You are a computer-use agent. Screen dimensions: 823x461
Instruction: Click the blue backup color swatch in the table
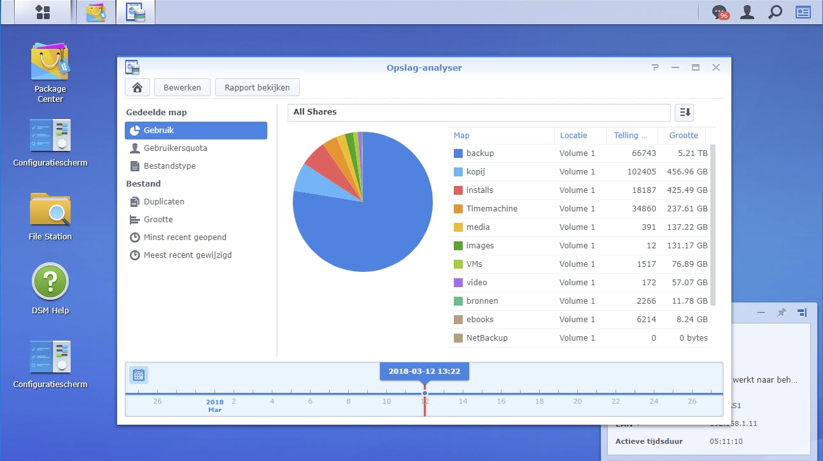point(458,153)
